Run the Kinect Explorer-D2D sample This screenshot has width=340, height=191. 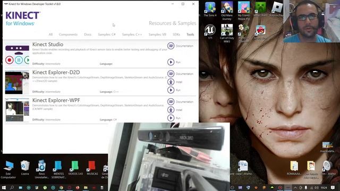(171, 90)
